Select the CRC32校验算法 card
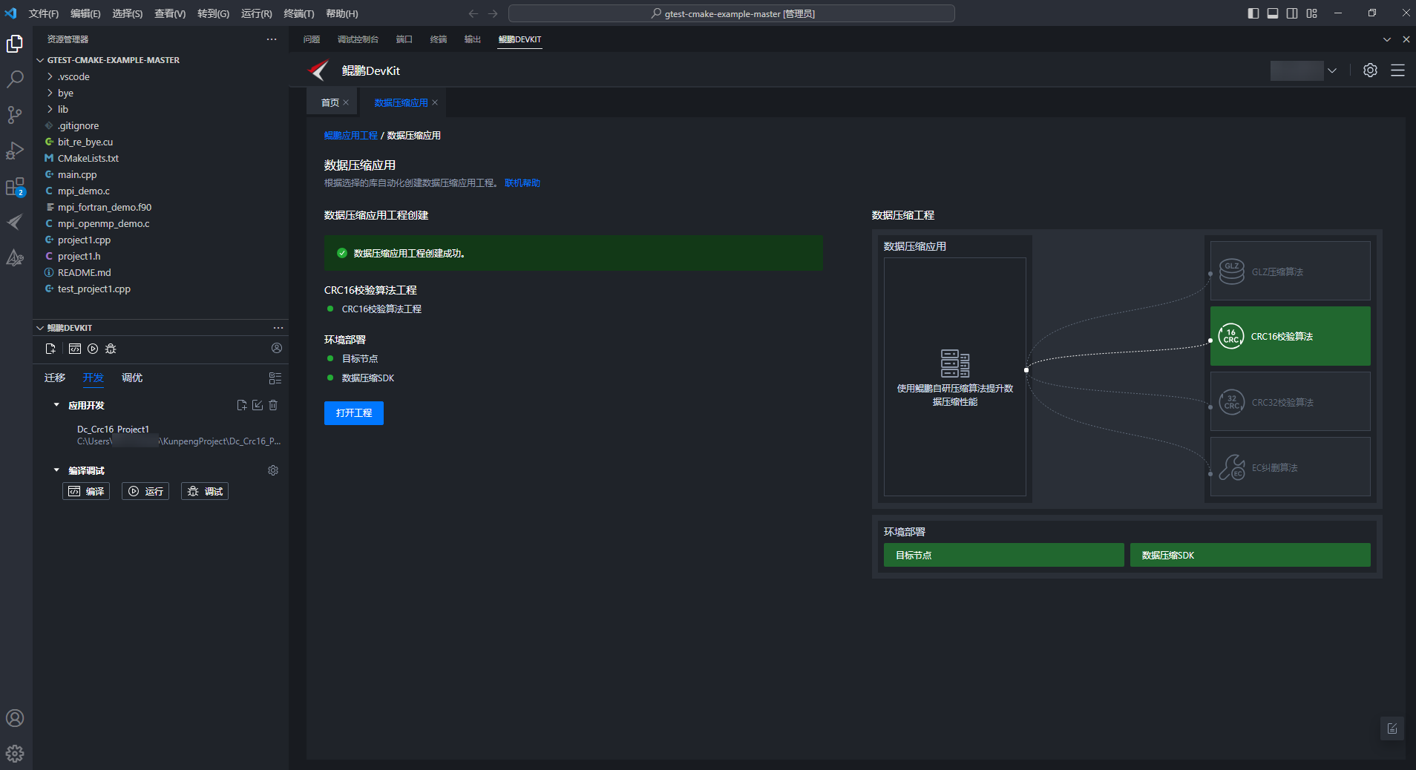 click(x=1290, y=401)
